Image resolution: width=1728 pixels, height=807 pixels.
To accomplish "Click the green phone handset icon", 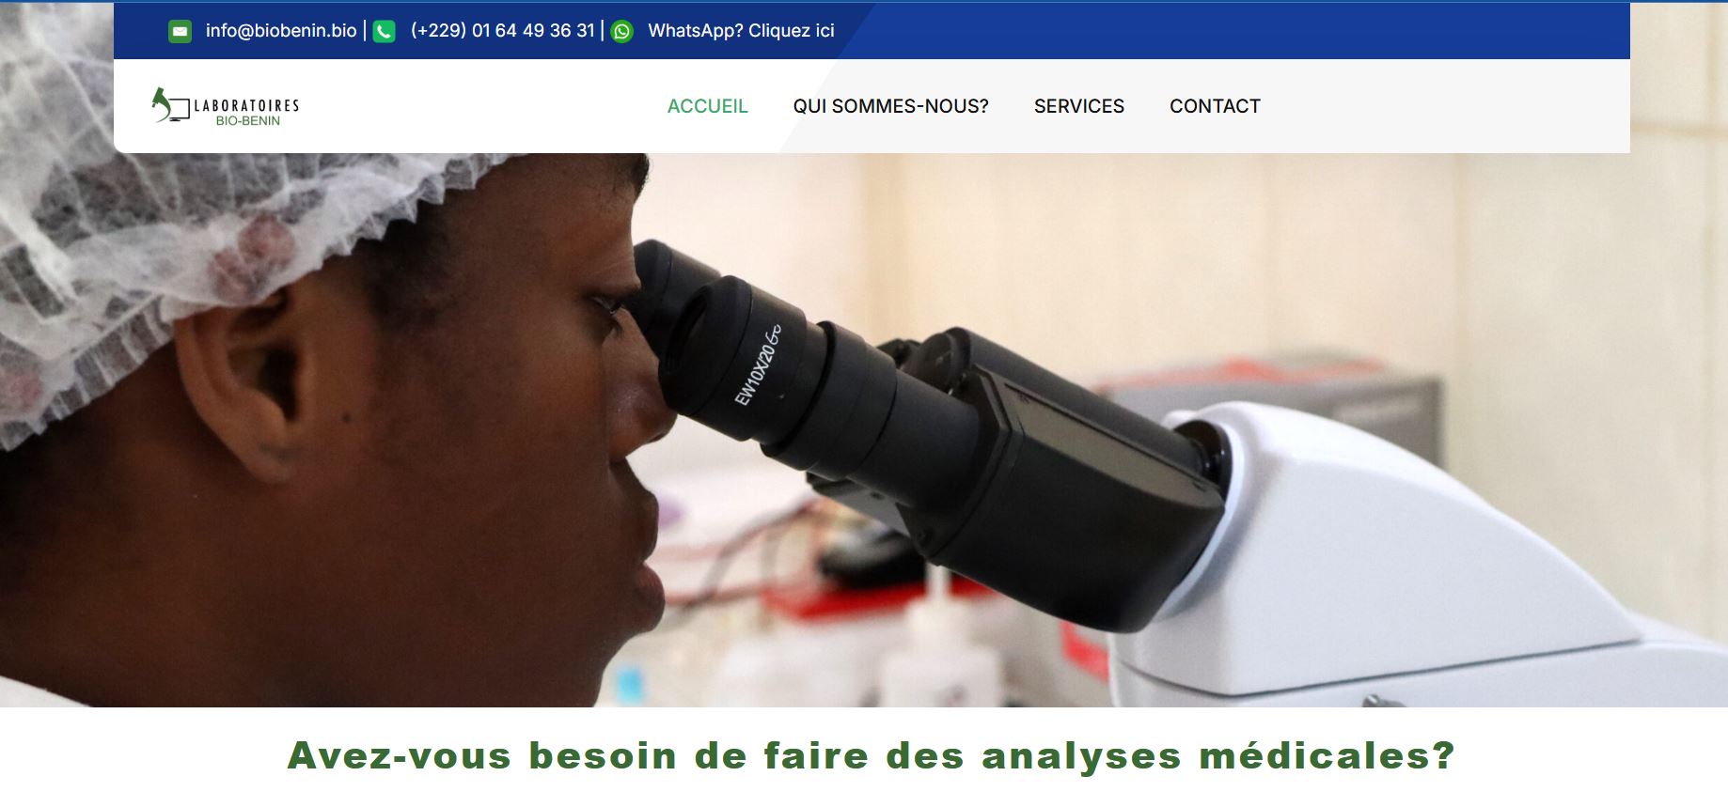I will (384, 31).
